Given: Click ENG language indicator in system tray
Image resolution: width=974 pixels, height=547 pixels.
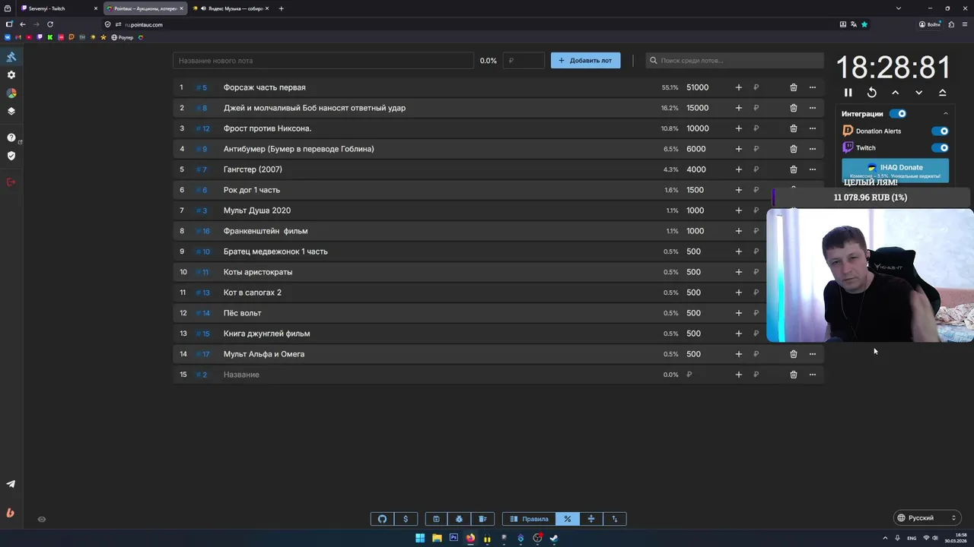Looking at the screenshot, I should (x=912, y=538).
